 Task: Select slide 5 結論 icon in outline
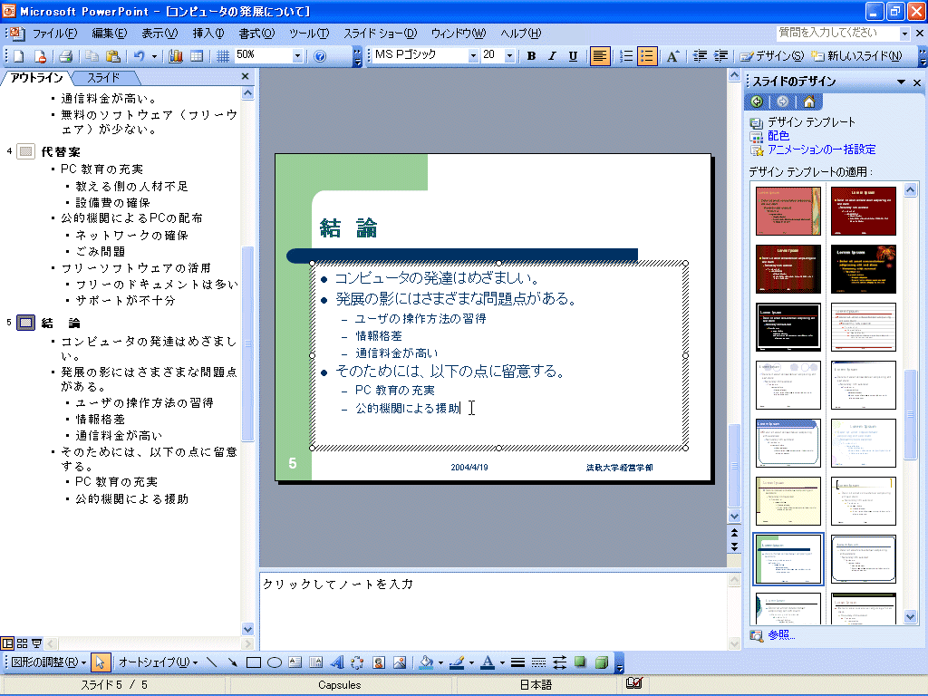point(25,323)
